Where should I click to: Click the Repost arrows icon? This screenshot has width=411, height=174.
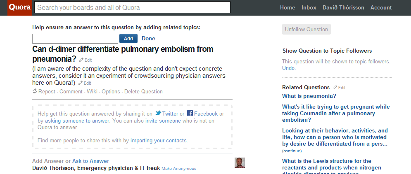(x=35, y=91)
